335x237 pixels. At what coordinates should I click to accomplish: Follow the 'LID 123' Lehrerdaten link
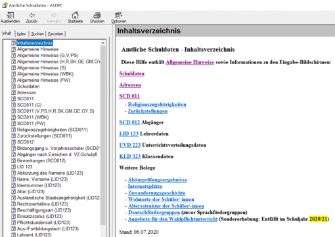click(129, 134)
